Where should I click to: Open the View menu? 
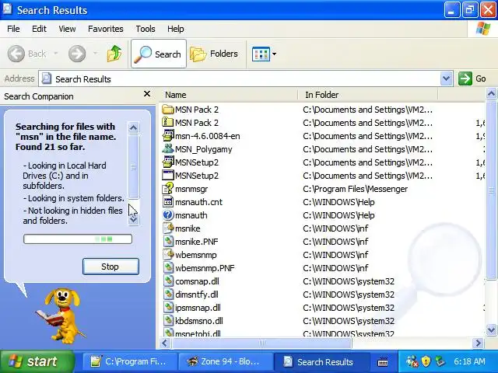(x=67, y=29)
